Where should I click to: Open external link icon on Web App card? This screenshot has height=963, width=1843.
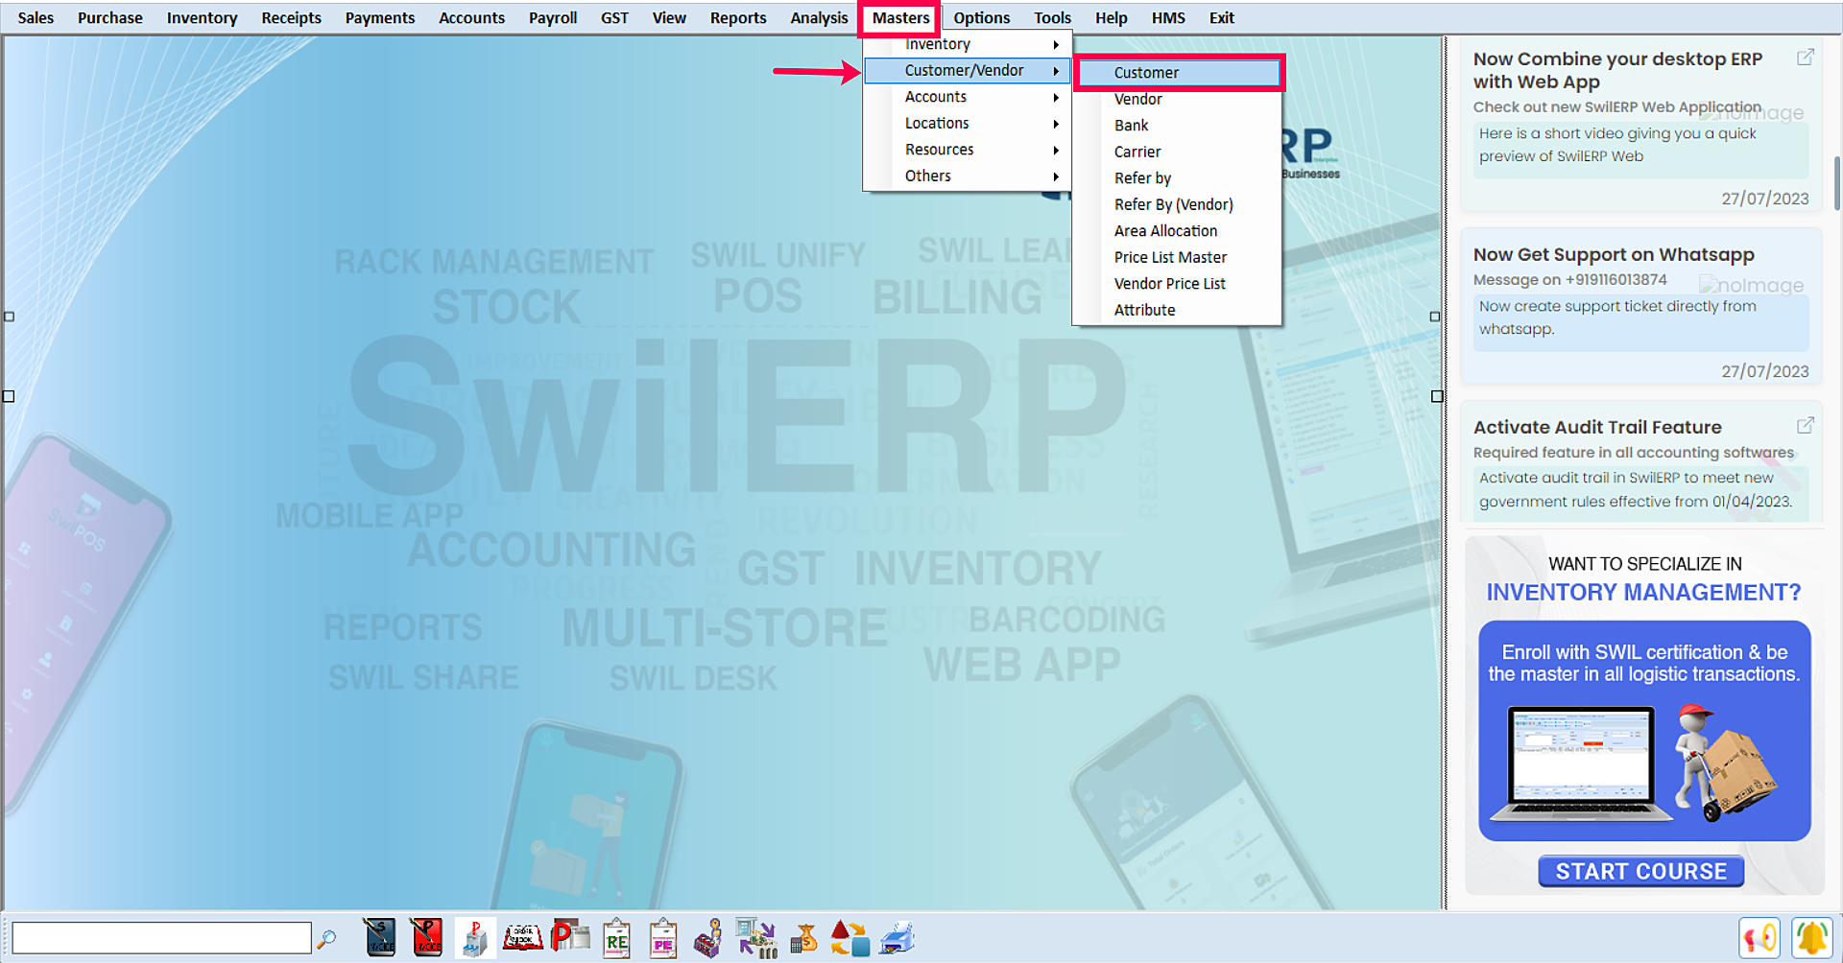click(x=1805, y=58)
